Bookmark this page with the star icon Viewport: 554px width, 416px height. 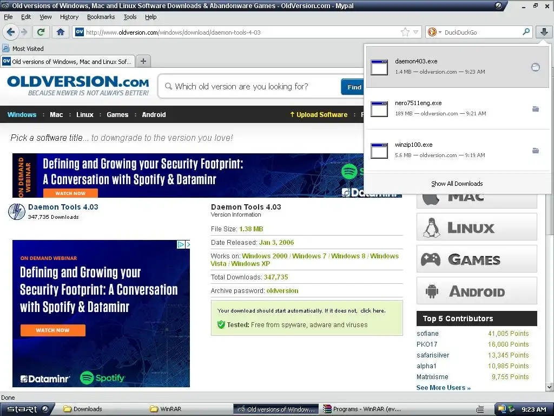tap(405, 32)
